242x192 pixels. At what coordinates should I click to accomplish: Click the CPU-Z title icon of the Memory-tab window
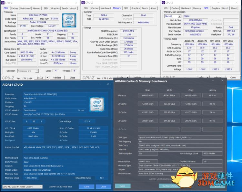pyautogui.click(x=83, y=3)
